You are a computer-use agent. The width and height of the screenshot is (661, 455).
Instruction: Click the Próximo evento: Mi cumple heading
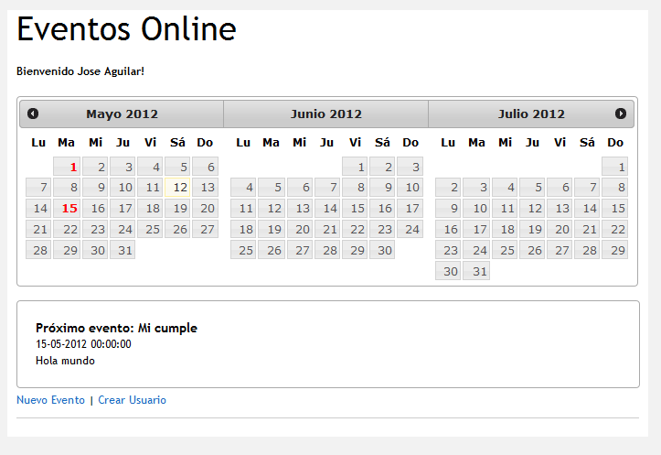click(x=116, y=328)
